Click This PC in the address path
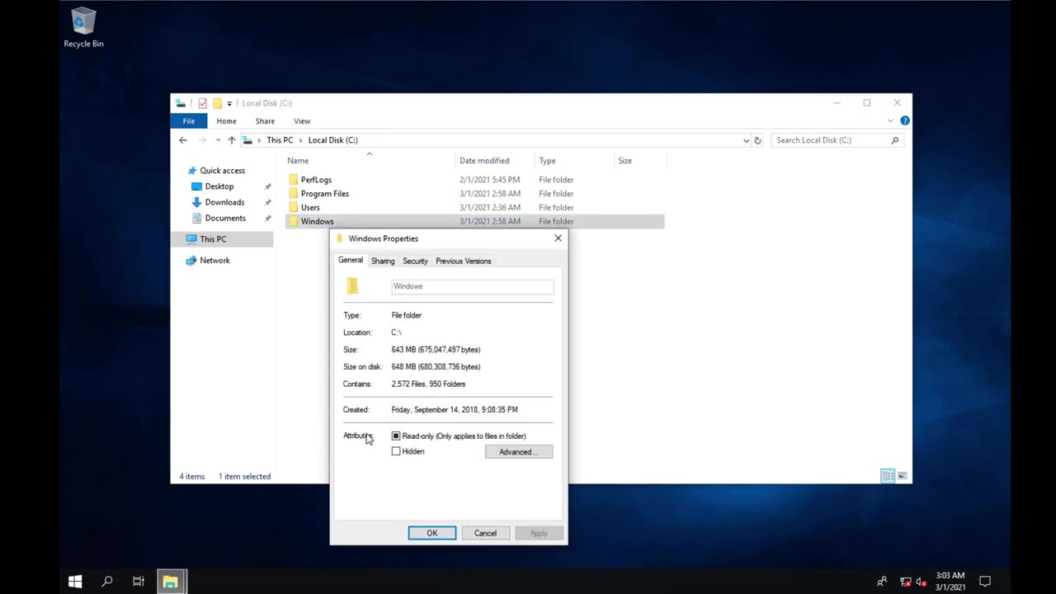 click(x=280, y=140)
